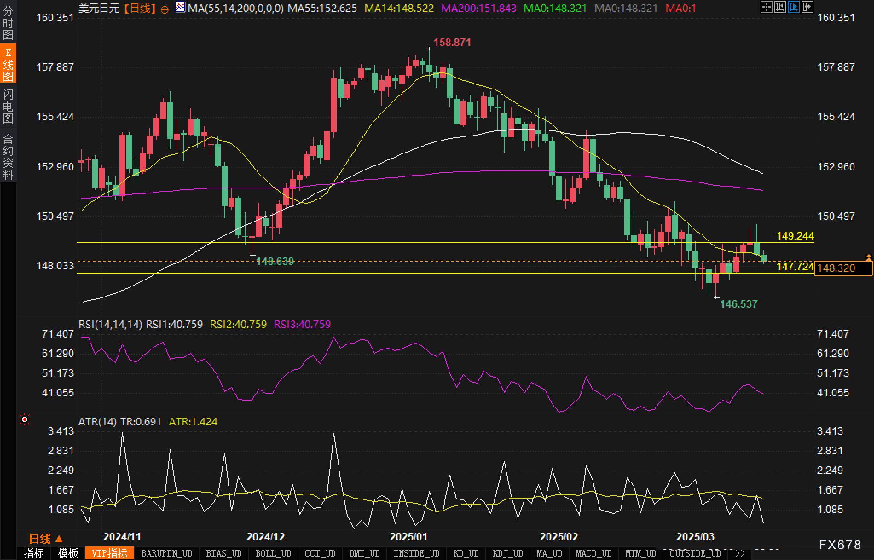Image resolution: width=874 pixels, height=560 pixels.
Task: Expand more indicators with >> arrow
Action: point(740,553)
